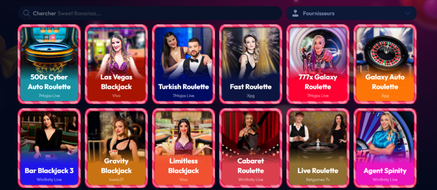This screenshot has width=437, height=190.
Task: Open the Cabaret Roulette card
Action: (x=251, y=148)
